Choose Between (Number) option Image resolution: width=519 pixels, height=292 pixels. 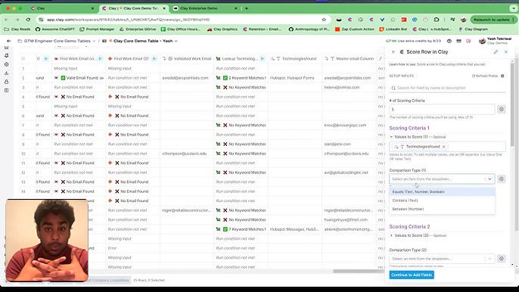click(x=442, y=209)
